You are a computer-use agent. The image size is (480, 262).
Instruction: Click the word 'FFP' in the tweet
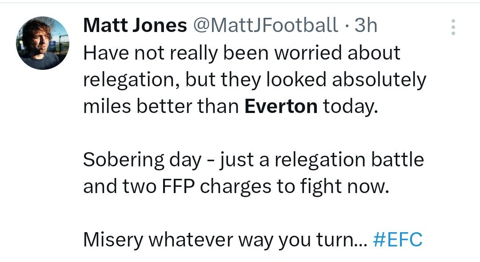(178, 187)
